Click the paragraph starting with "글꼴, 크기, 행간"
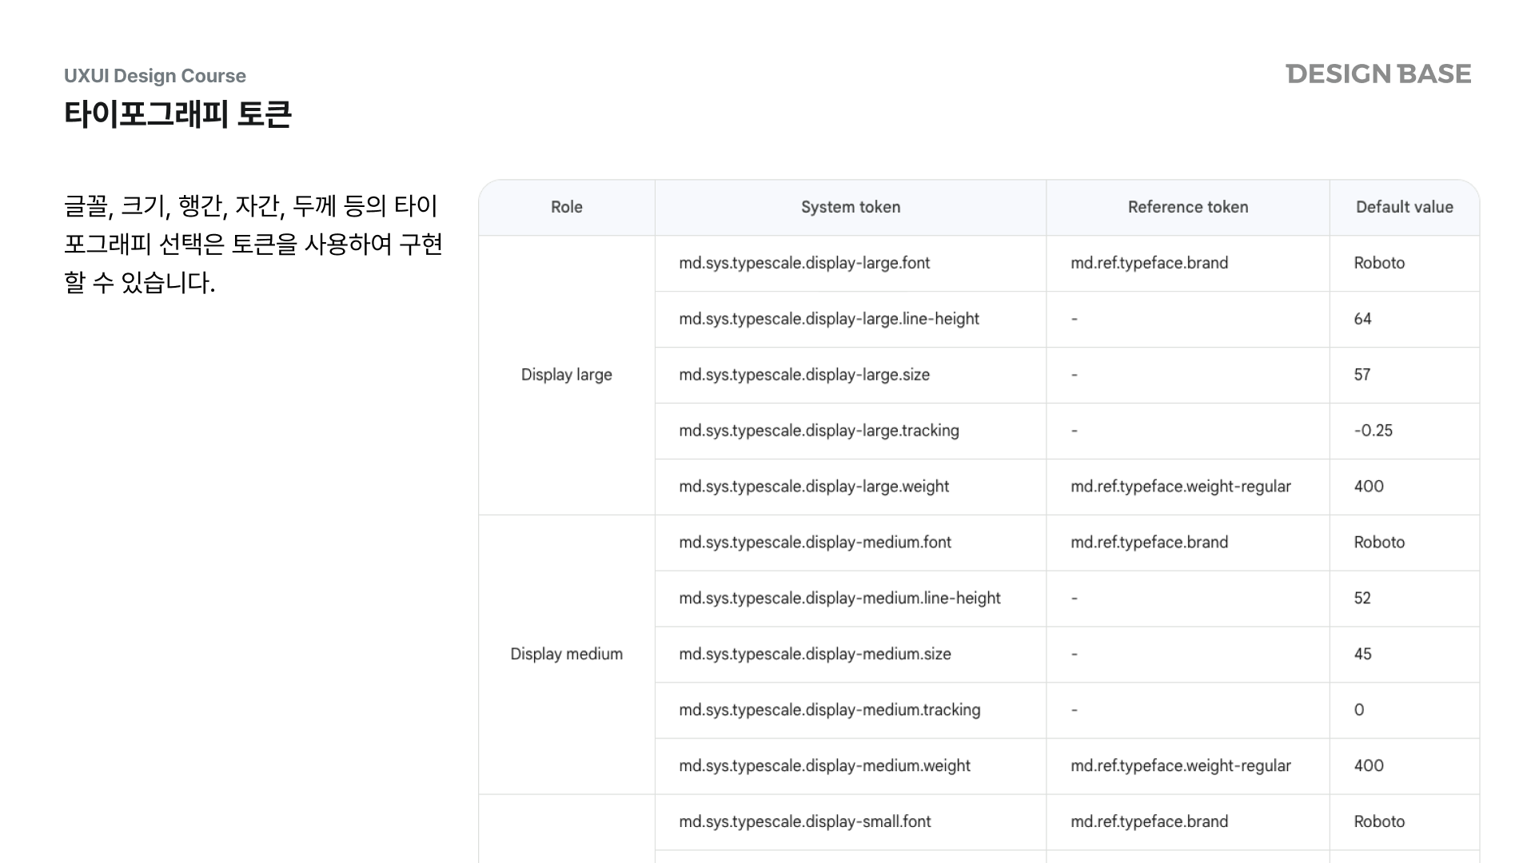Image resolution: width=1535 pixels, height=863 pixels. 253,245
